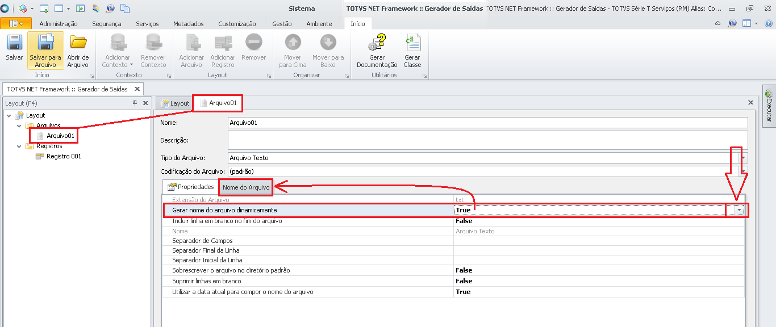Click Adicionar Arquivo in the Layout group
The height and width of the screenshot is (327, 776).
(x=191, y=50)
